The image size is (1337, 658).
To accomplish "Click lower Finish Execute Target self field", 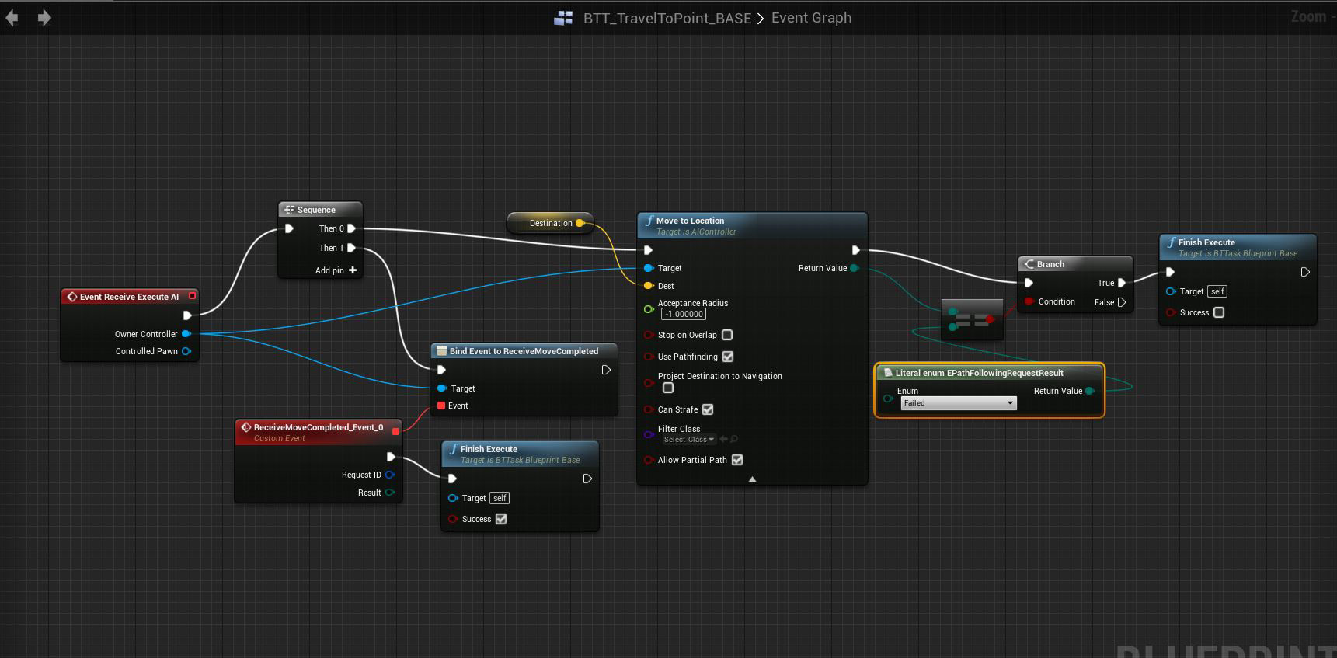I will tap(500, 498).
